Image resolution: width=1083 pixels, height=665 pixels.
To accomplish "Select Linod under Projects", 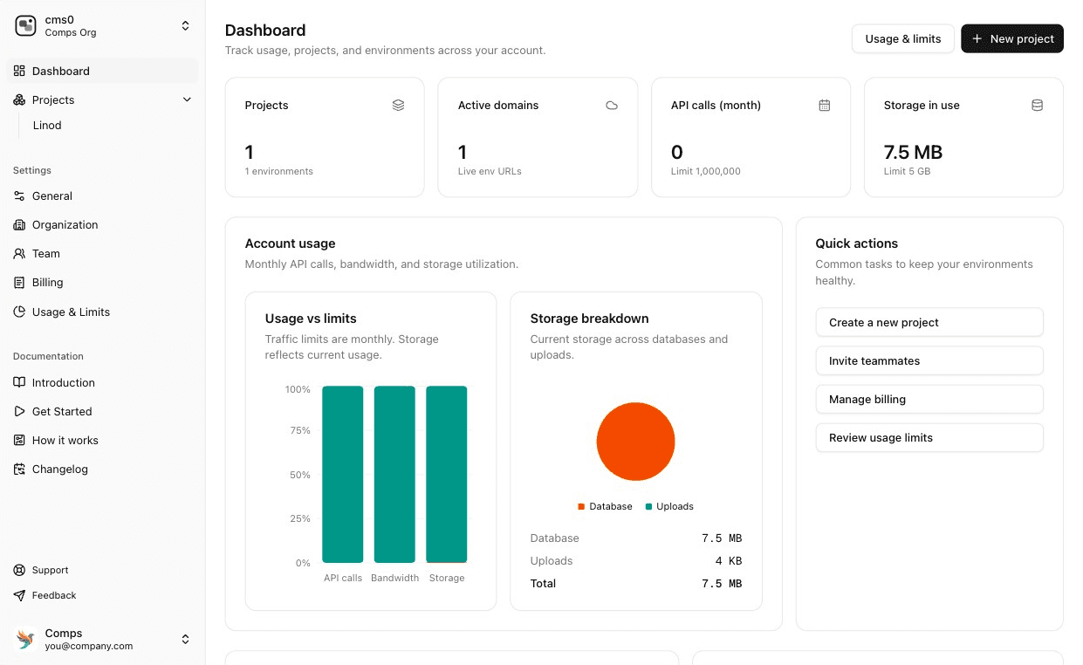I will [x=47, y=125].
